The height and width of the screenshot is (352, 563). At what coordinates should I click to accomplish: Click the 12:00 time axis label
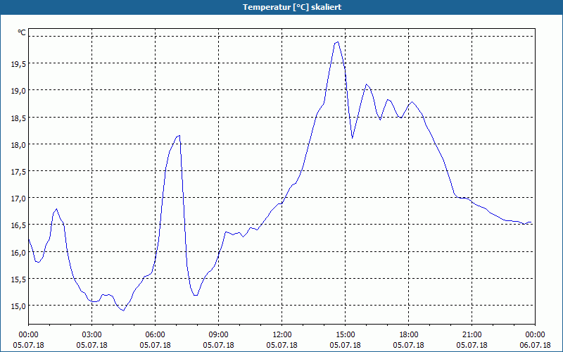tap(282, 335)
